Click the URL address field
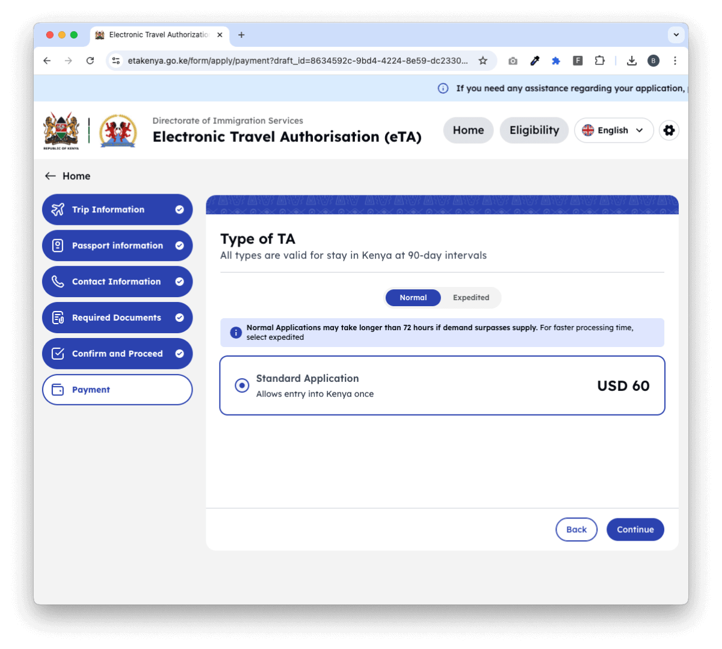The image size is (722, 649). (298, 61)
